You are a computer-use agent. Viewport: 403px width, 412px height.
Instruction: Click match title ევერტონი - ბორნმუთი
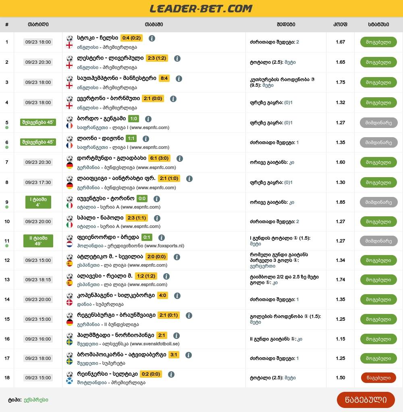tap(108, 98)
